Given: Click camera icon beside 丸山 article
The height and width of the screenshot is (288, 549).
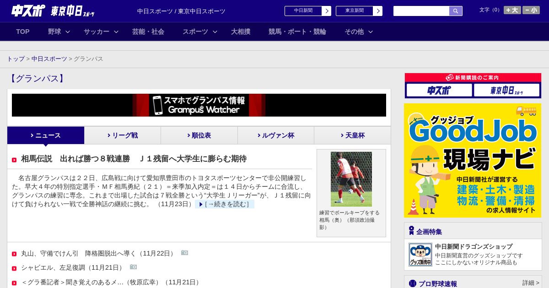Looking at the screenshot, I should (x=184, y=253).
